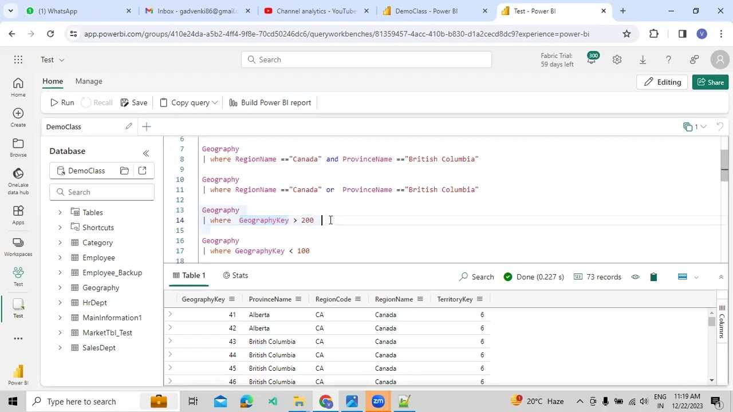This screenshot has height=412, width=733.
Task: Open the Power BI app launcher waffle
Action: 18,60
